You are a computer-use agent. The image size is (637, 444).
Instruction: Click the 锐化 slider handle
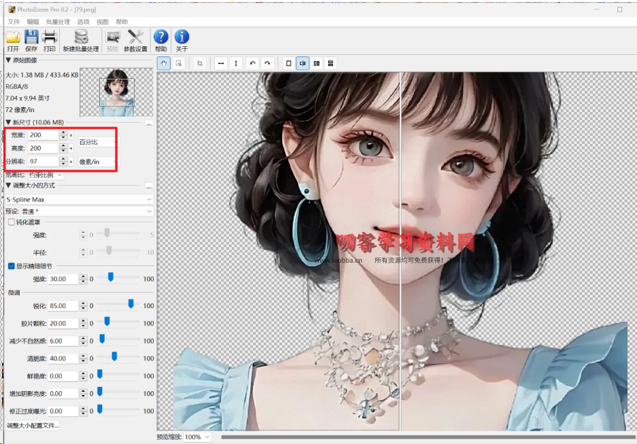(131, 303)
